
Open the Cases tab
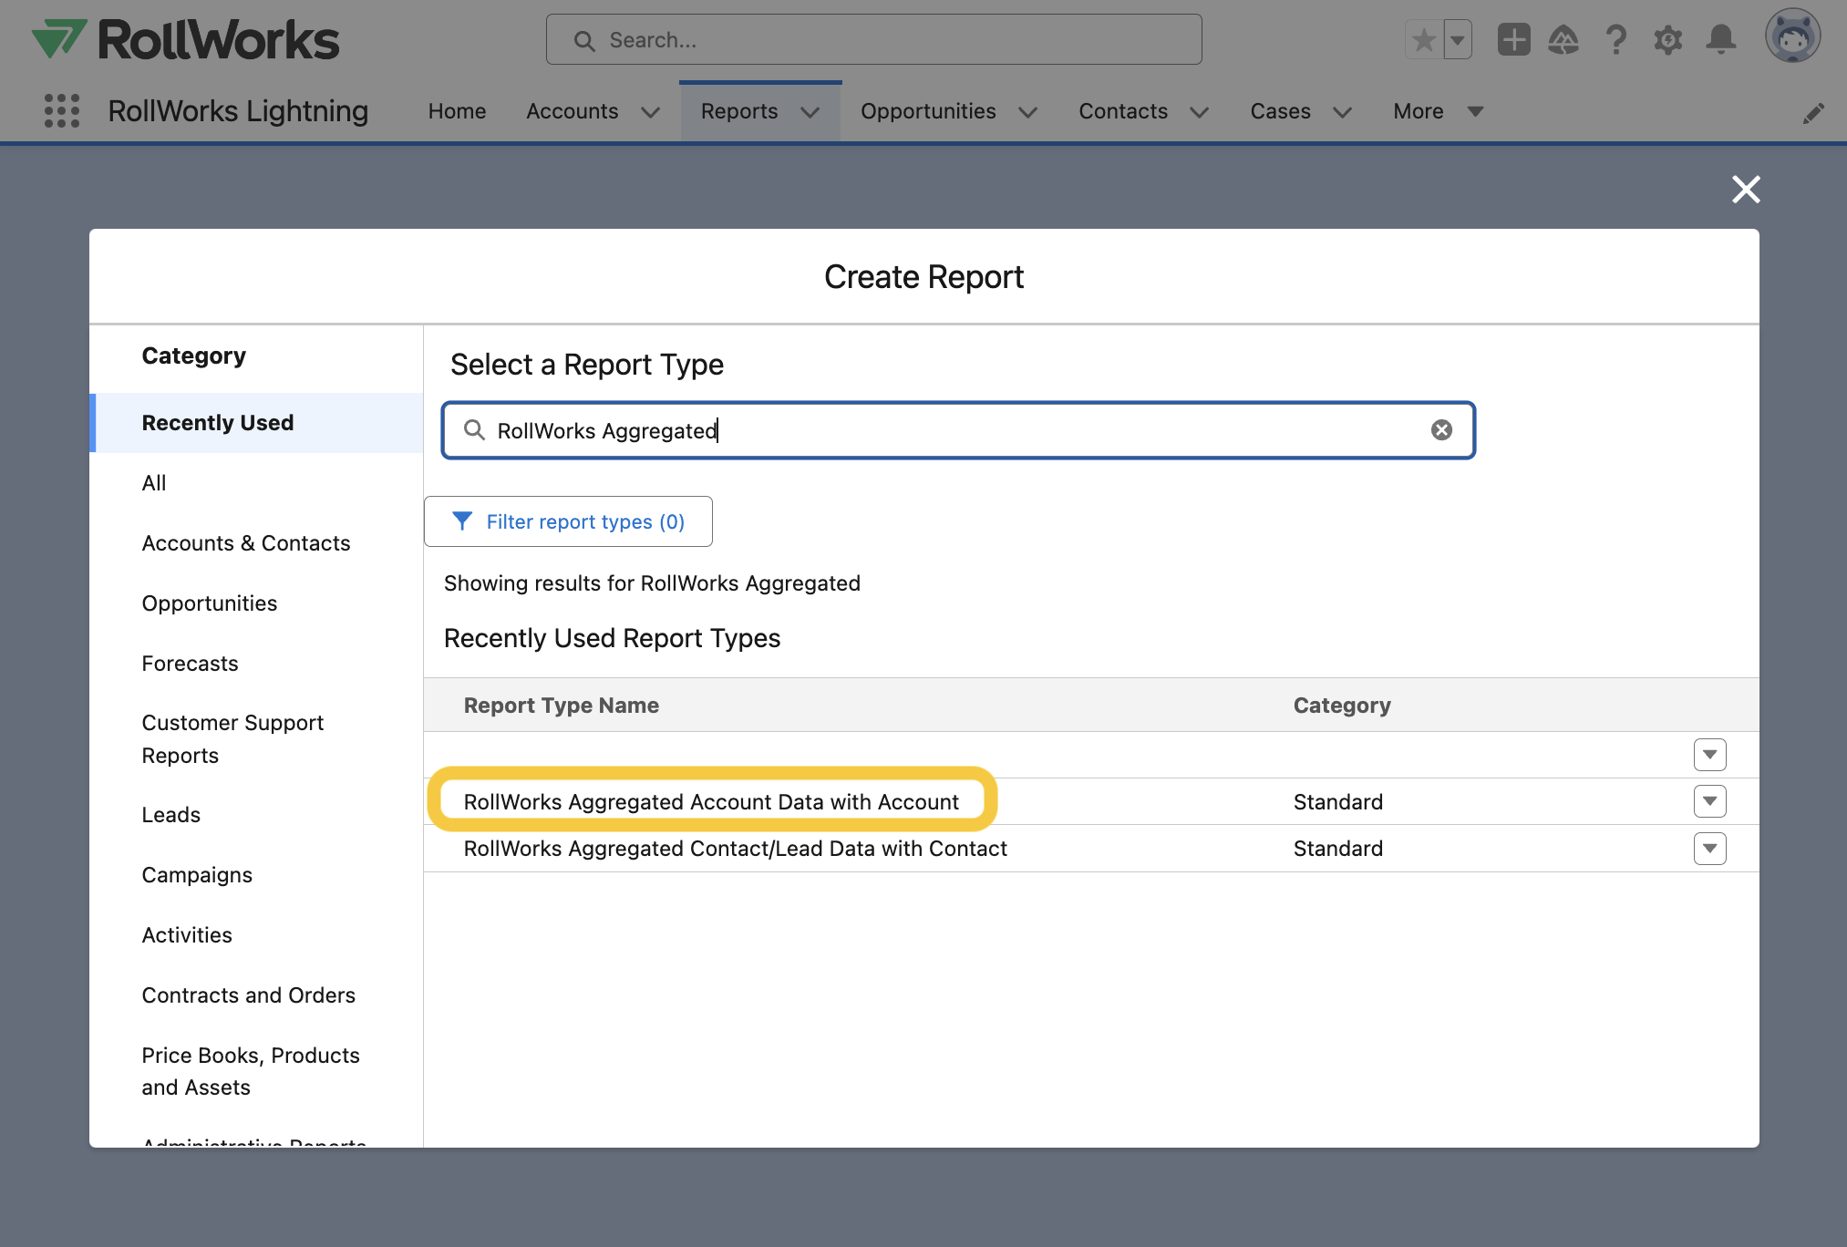point(1280,111)
